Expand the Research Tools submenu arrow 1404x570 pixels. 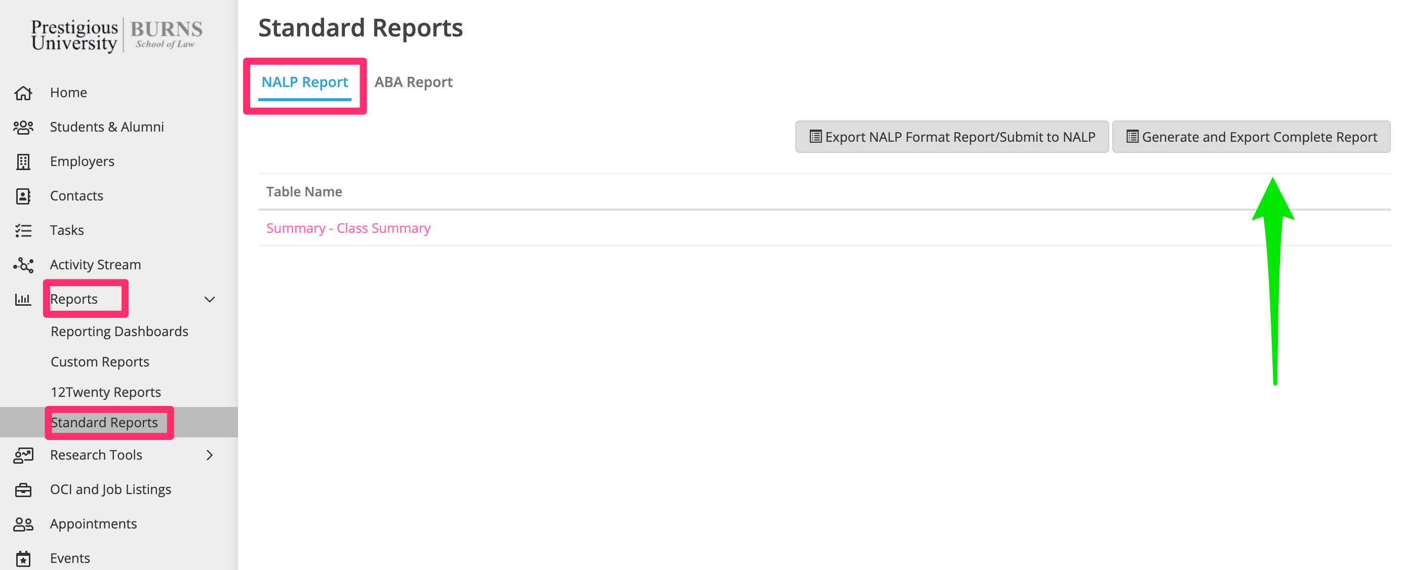[x=209, y=455]
